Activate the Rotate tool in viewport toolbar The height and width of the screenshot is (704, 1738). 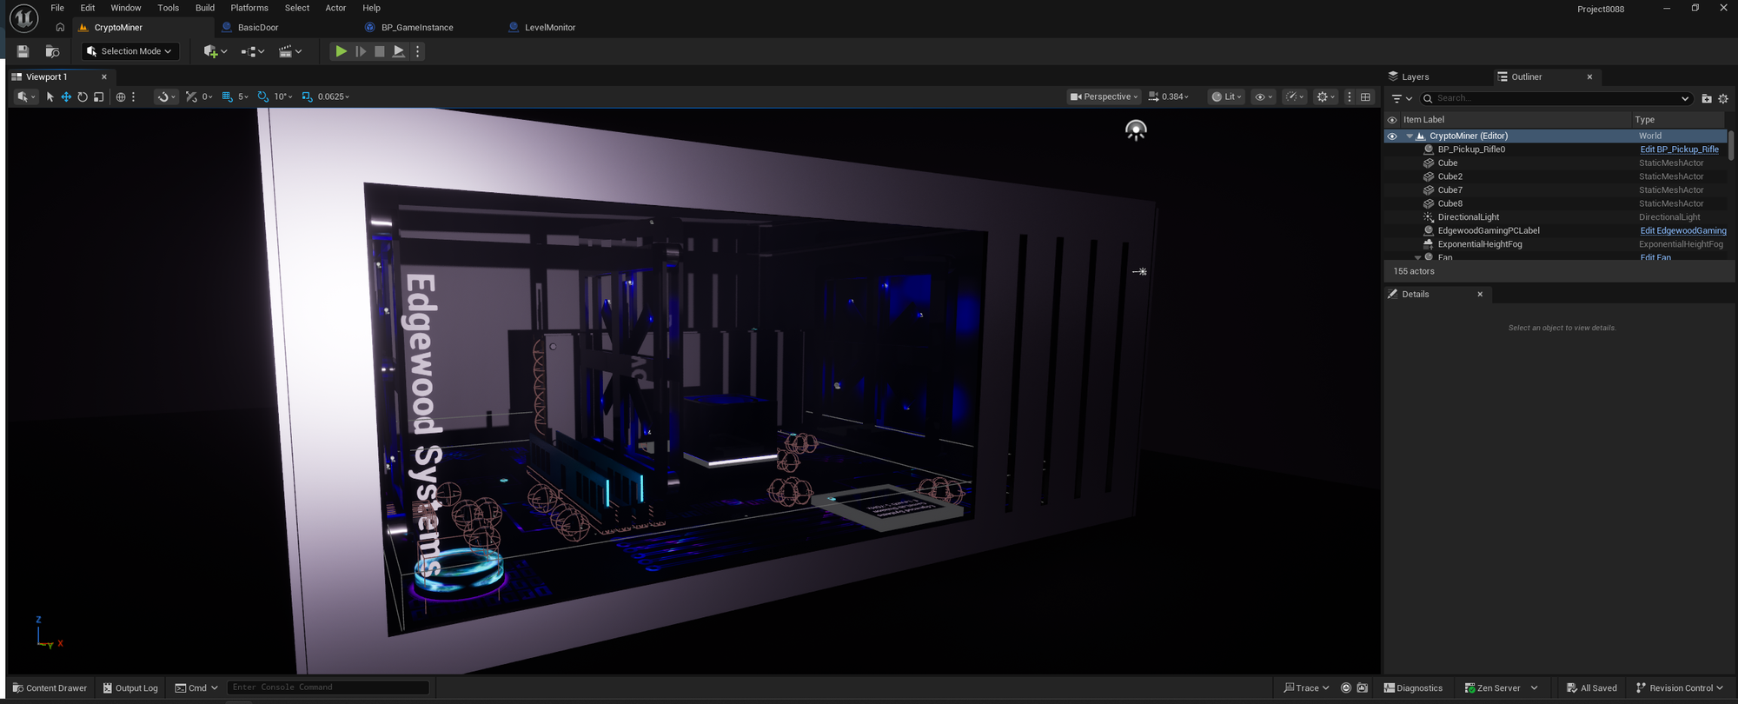click(83, 96)
